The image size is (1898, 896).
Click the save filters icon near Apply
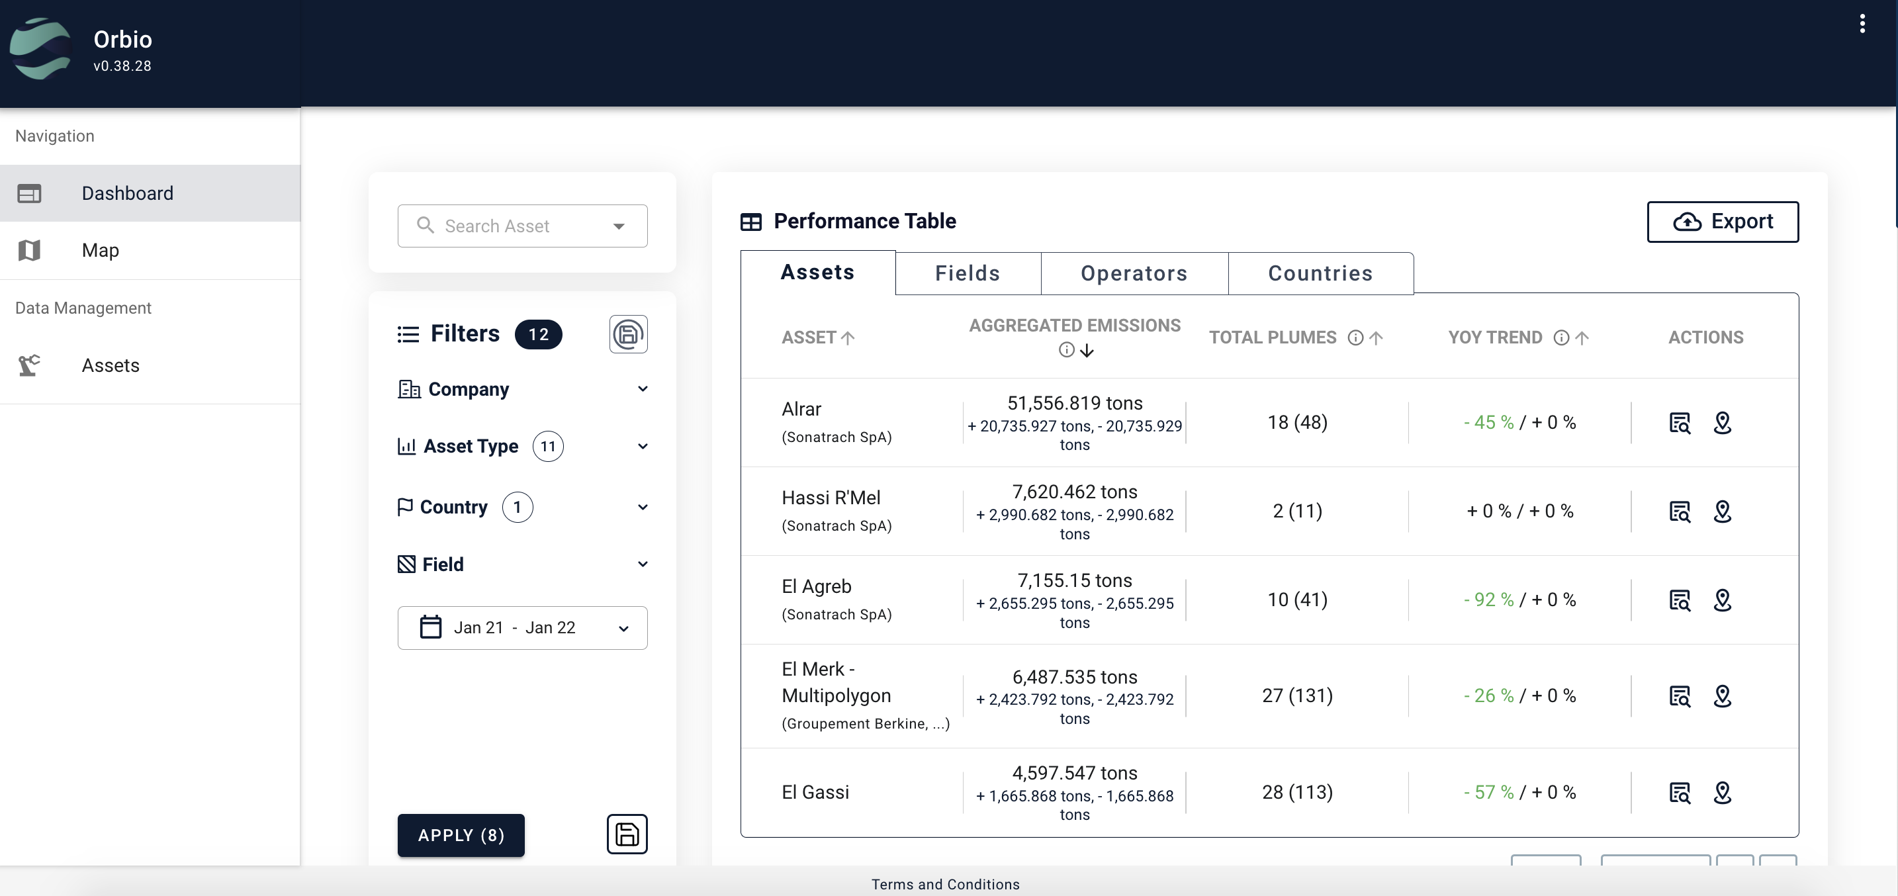(x=627, y=834)
